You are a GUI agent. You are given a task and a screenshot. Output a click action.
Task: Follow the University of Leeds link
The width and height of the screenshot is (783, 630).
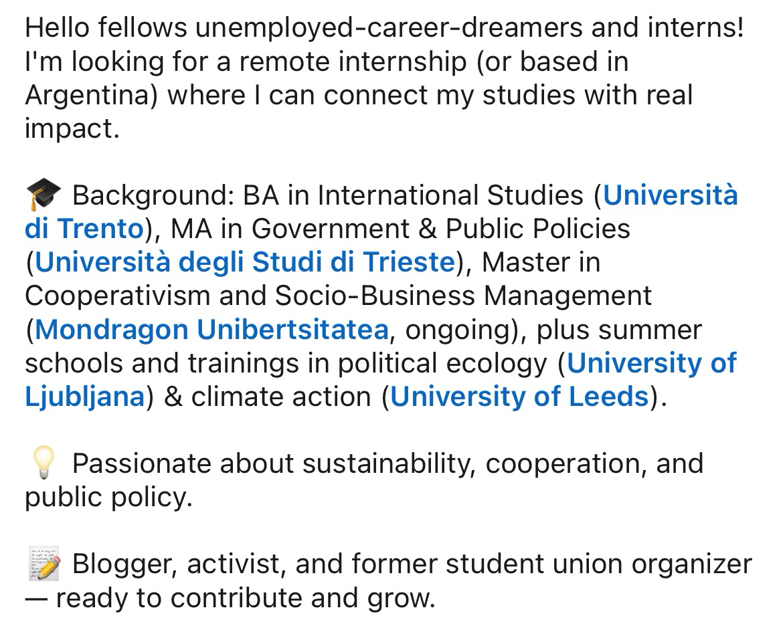click(519, 397)
